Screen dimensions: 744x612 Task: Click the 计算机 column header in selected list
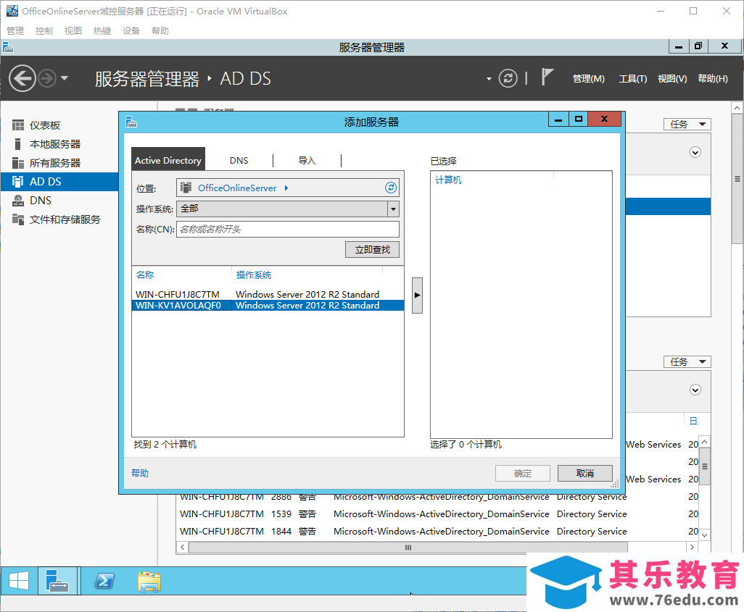448,180
